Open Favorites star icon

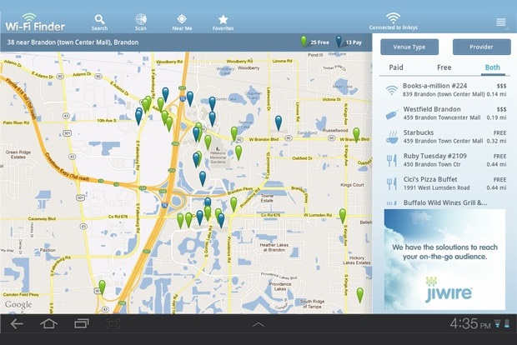pos(223,20)
